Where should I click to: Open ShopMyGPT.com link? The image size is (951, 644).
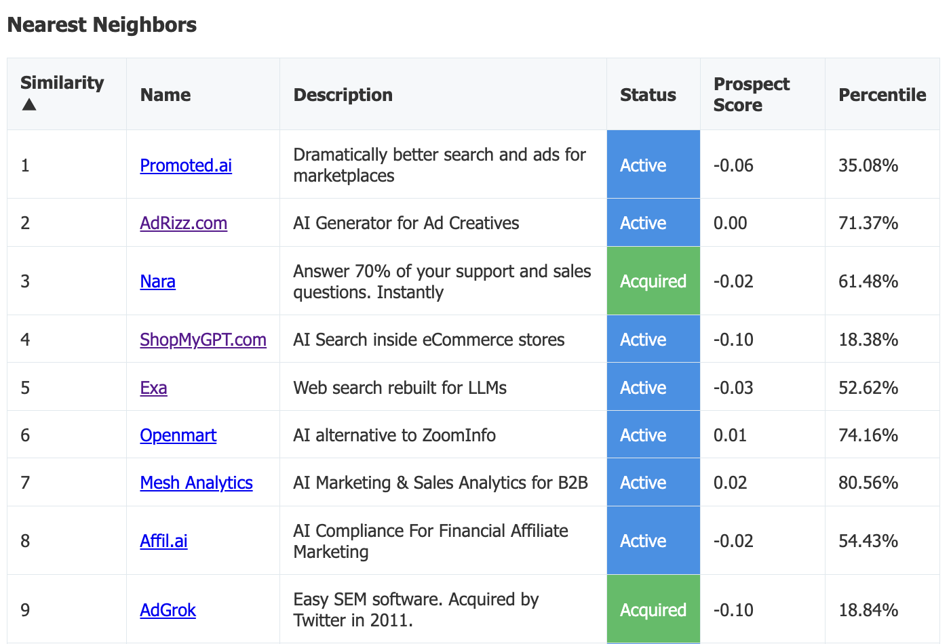coord(203,339)
